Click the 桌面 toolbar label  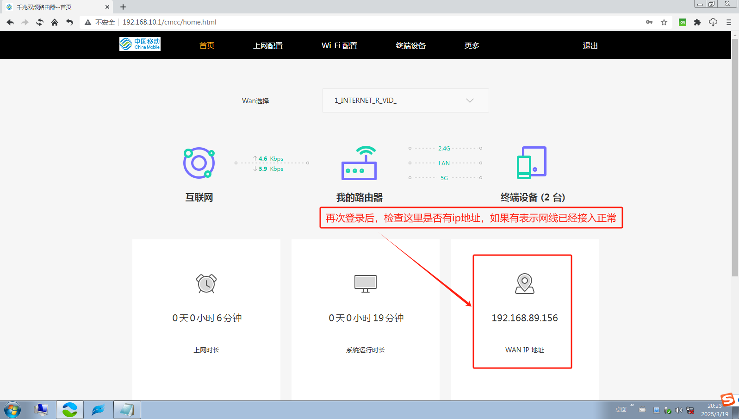[621, 410]
